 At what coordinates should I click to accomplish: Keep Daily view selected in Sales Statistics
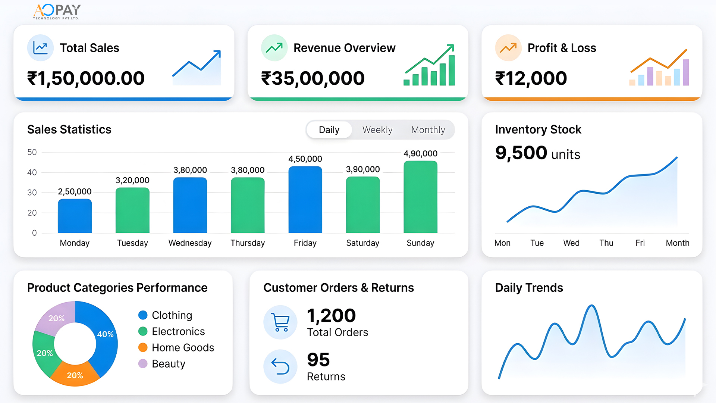(329, 129)
